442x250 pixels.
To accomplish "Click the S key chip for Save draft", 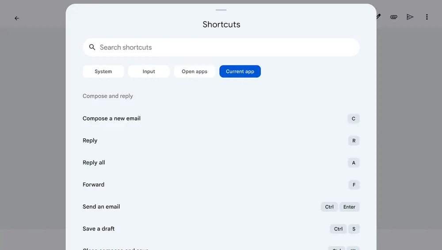I will [354, 229].
